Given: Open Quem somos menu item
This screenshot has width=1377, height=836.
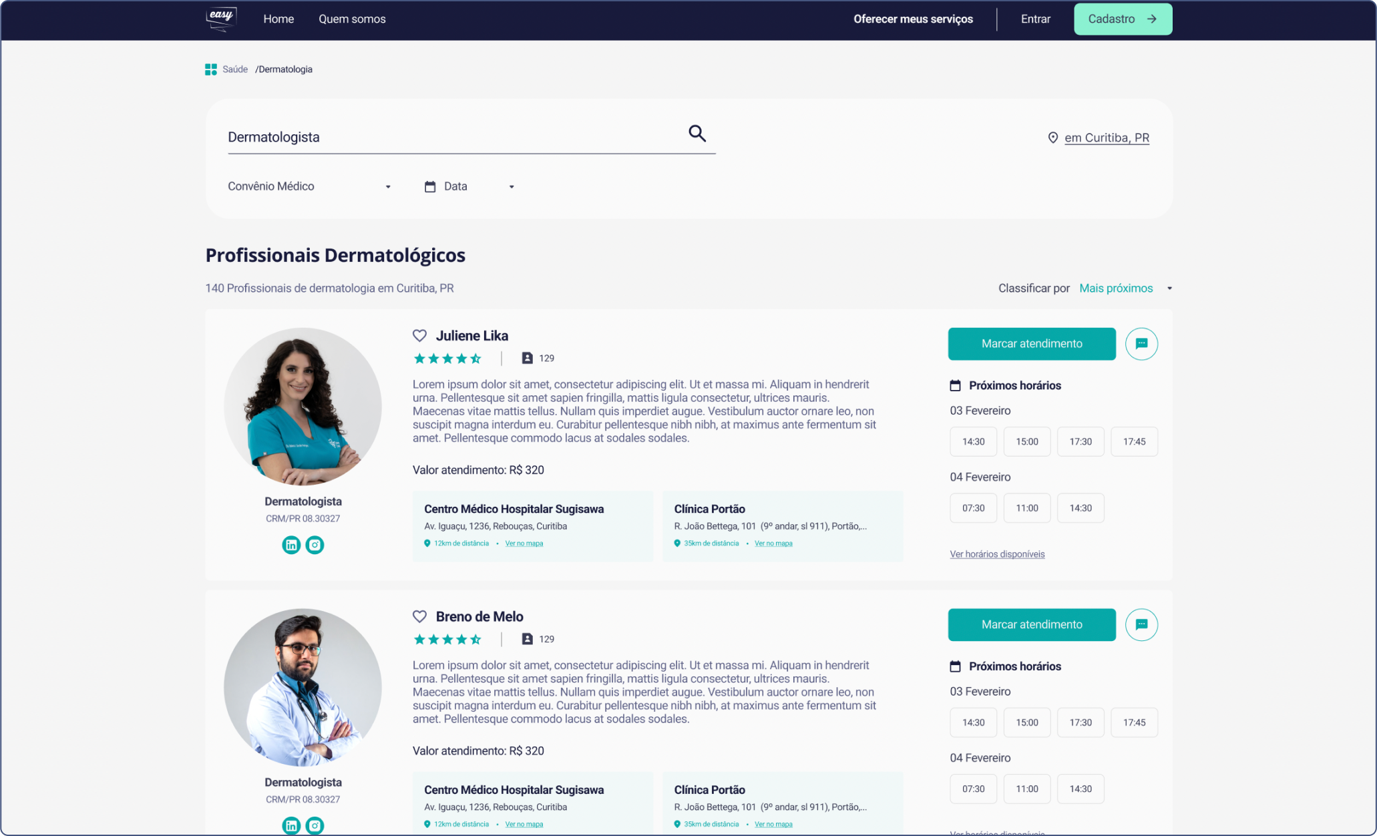Looking at the screenshot, I should (352, 19).
